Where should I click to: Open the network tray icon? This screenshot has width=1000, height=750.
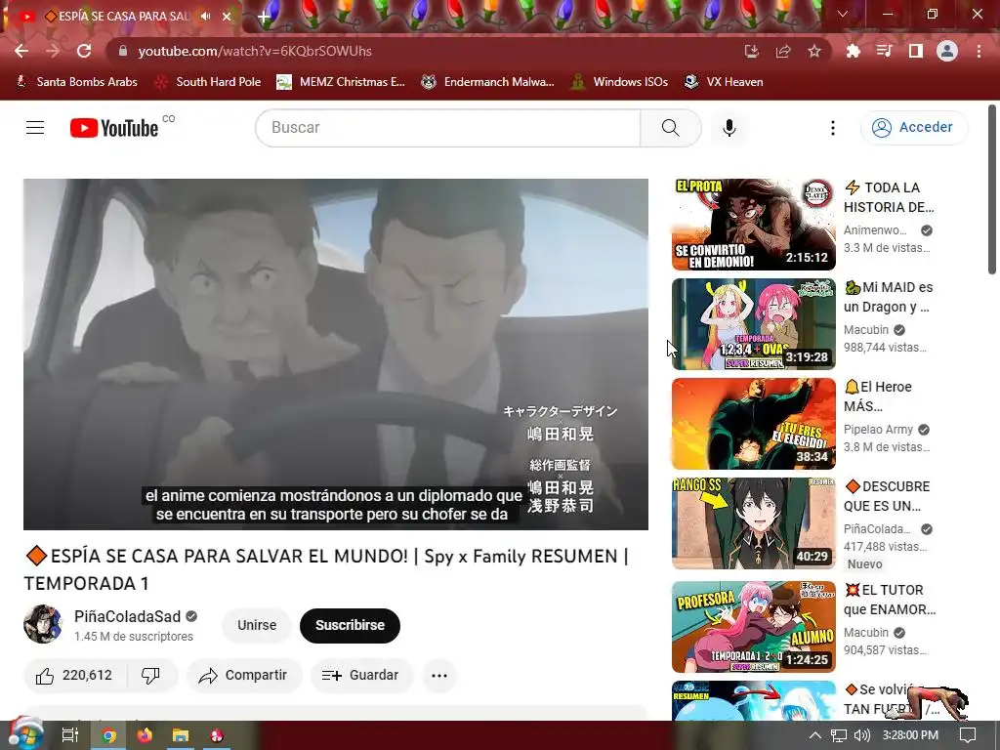pyautogui.click(x=839, y=735)
